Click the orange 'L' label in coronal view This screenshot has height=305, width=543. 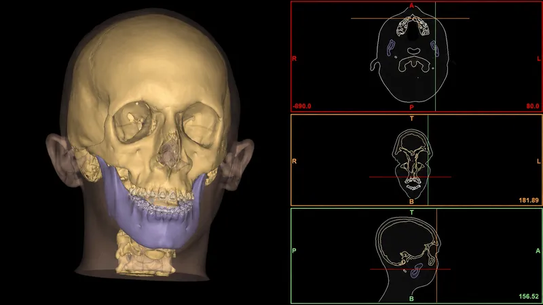click(x=538, y=161)
